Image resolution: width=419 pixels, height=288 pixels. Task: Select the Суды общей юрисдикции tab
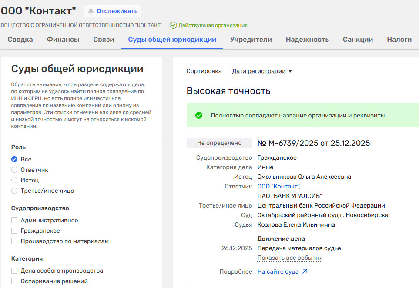click(x=172, y=40)
